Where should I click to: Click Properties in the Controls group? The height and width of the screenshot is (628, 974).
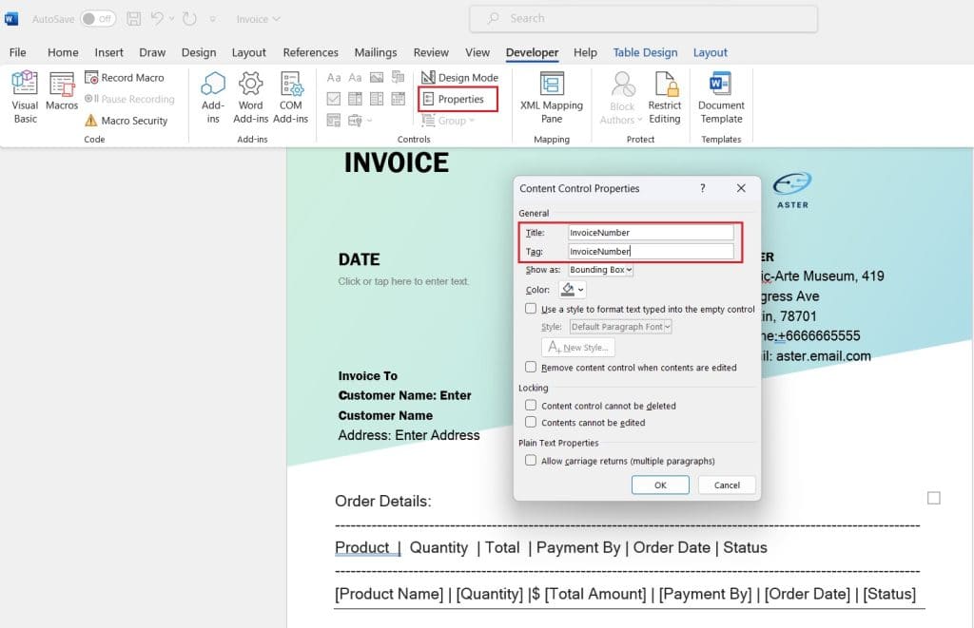458,100
